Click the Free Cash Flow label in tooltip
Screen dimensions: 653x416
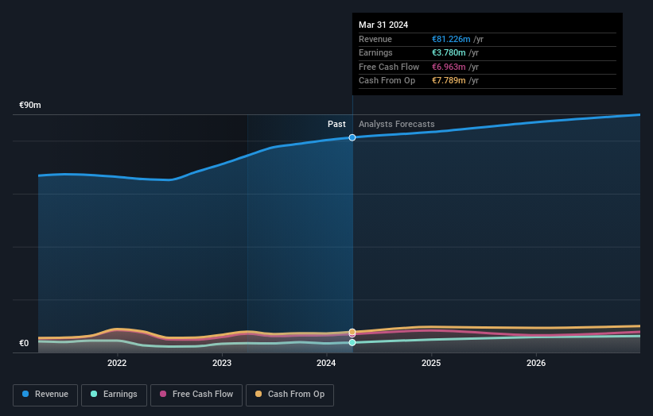(x=389, y=67)
